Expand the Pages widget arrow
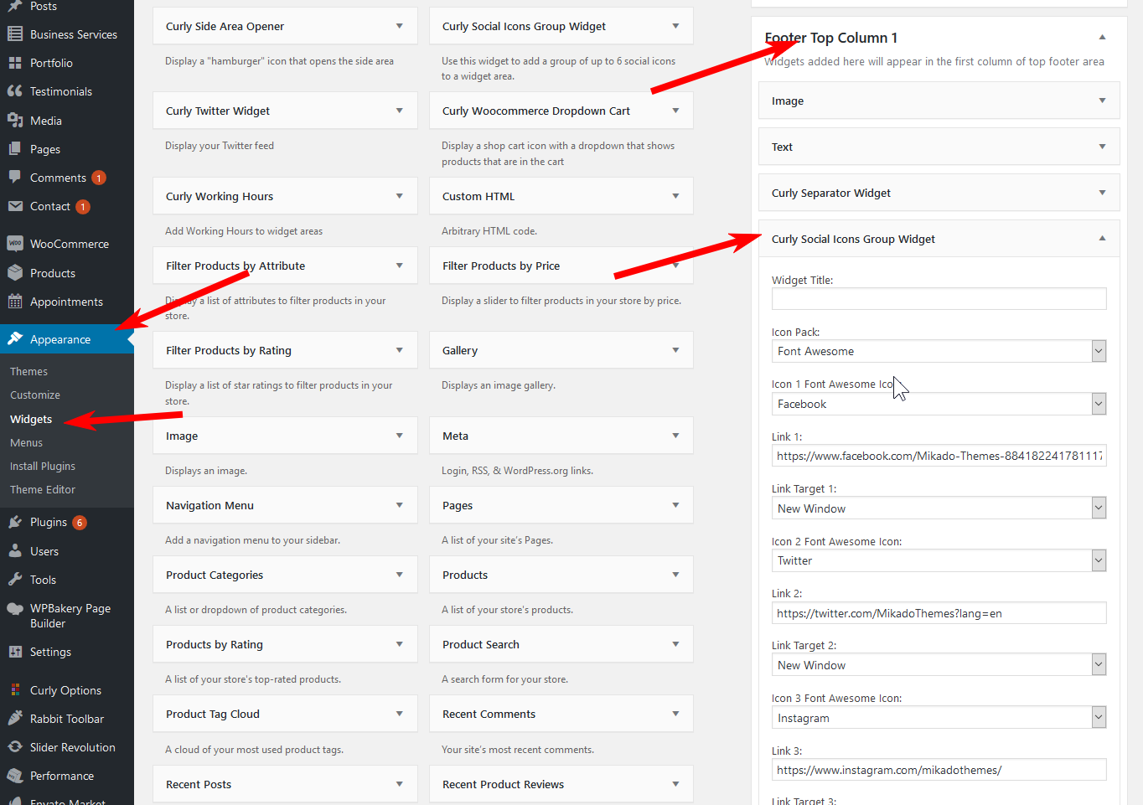1143x805 pixels. click(x=676, y=505)
